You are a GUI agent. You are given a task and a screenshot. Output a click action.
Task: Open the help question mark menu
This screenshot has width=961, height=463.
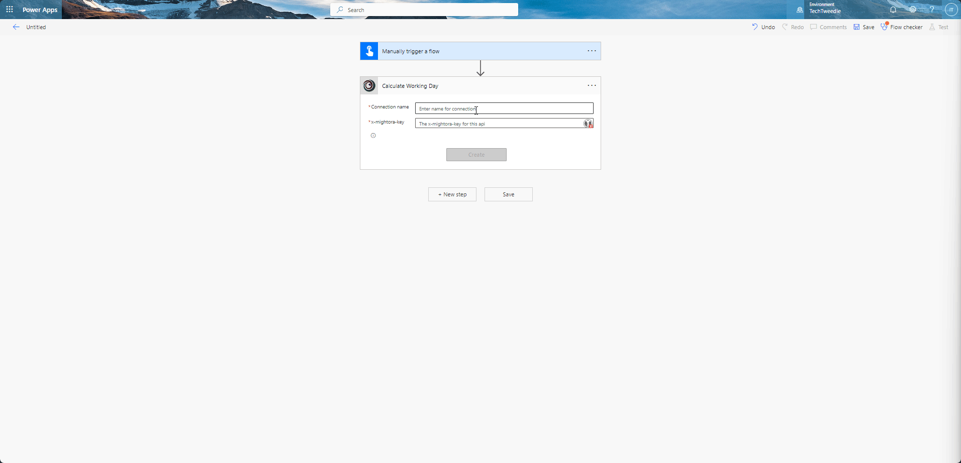pos(932,9)
